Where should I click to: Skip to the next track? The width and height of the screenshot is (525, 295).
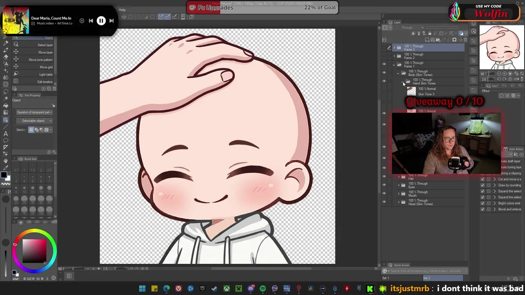point(112,20)
